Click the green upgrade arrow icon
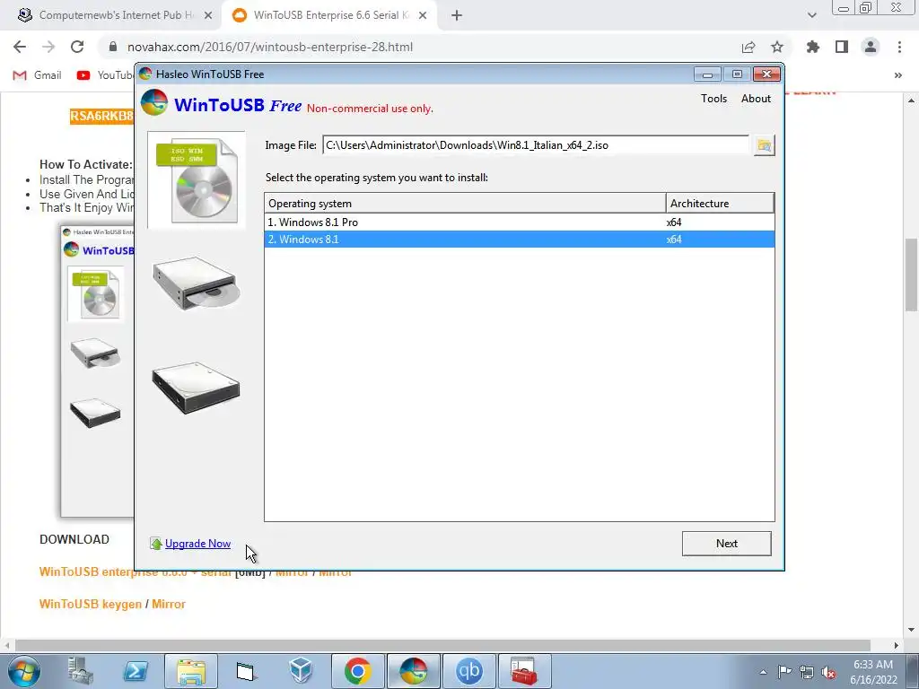 point(156,544)
